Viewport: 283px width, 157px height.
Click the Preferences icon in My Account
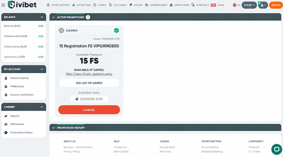point(6,86)
